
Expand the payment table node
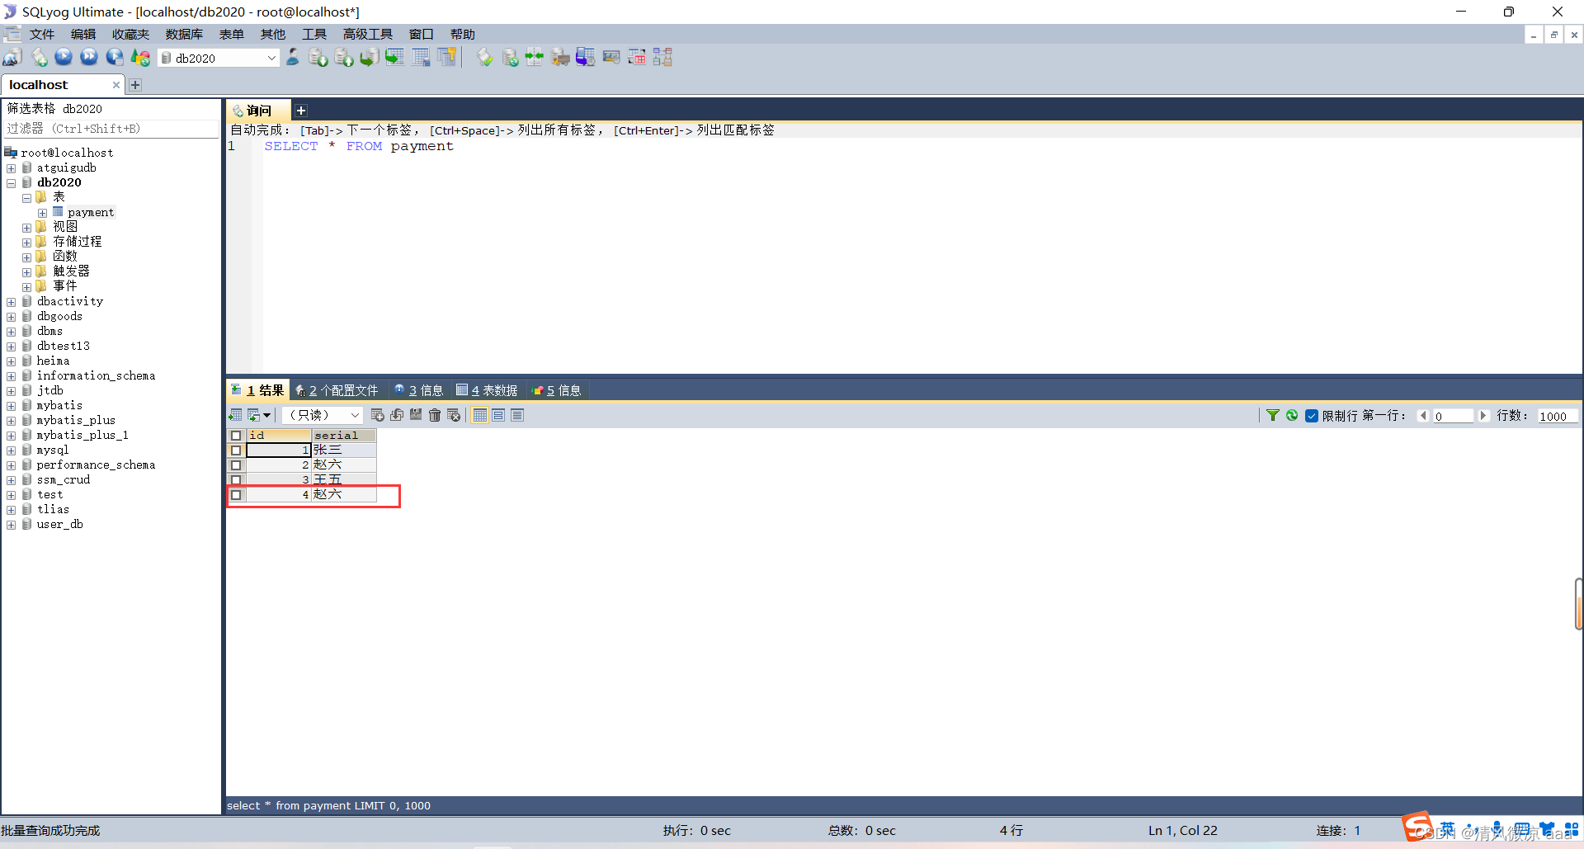click(x=43, y=213)
